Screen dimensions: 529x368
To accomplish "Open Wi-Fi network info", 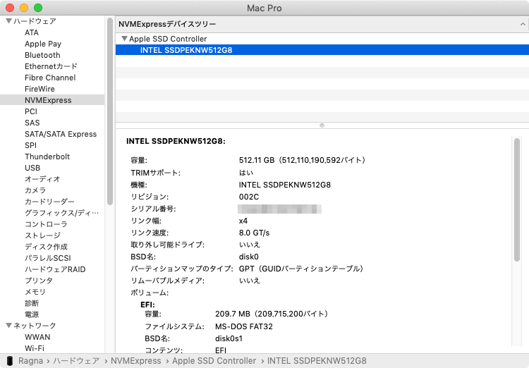I will [x=35, y=348].
